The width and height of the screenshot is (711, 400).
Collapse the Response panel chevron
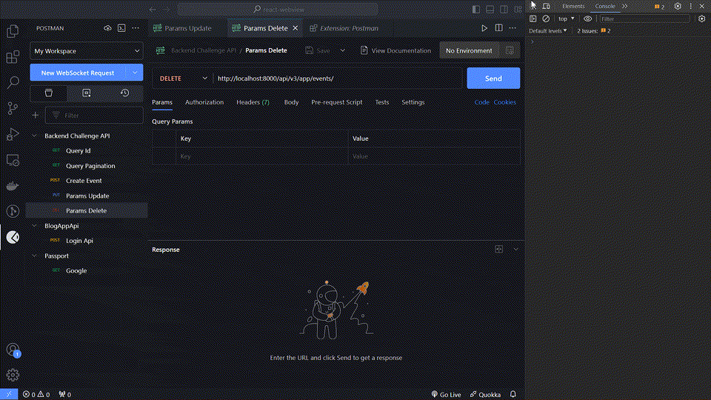pyautogui.click(x=516, y=249)
